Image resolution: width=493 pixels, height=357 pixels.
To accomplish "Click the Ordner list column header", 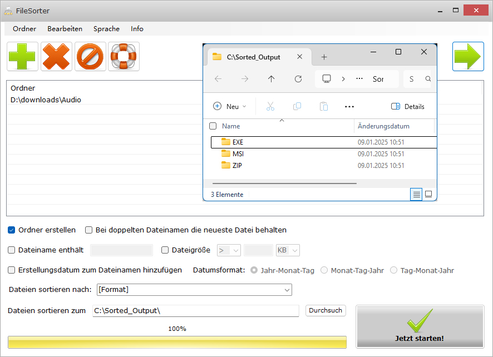I will tap(23, 88).
